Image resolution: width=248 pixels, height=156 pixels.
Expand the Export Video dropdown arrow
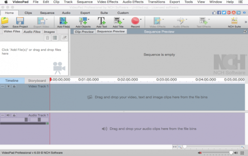[47, 19]
